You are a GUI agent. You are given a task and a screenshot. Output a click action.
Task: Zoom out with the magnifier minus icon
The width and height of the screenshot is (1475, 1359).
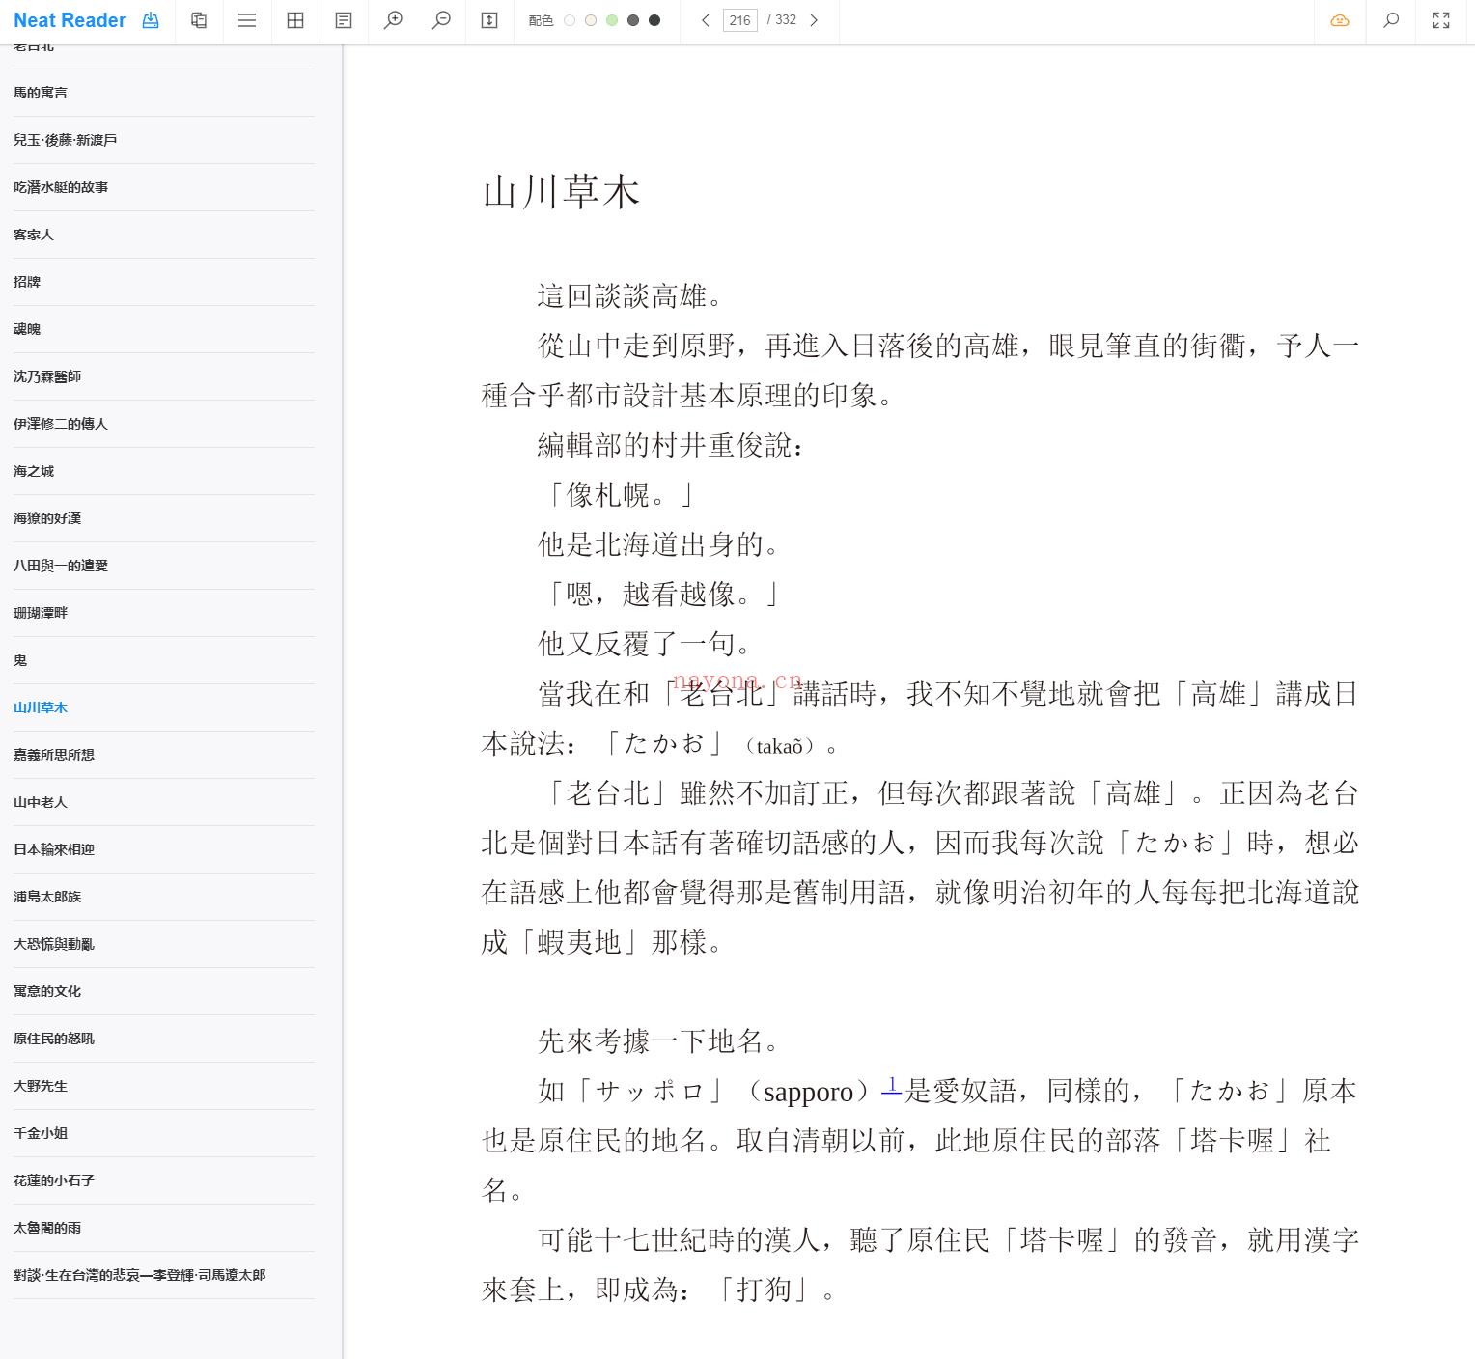pyautogui.click(x=441, y=20)
